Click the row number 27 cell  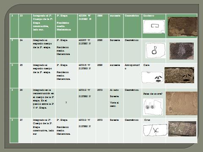pyautogui.click(x=25, y=130)
